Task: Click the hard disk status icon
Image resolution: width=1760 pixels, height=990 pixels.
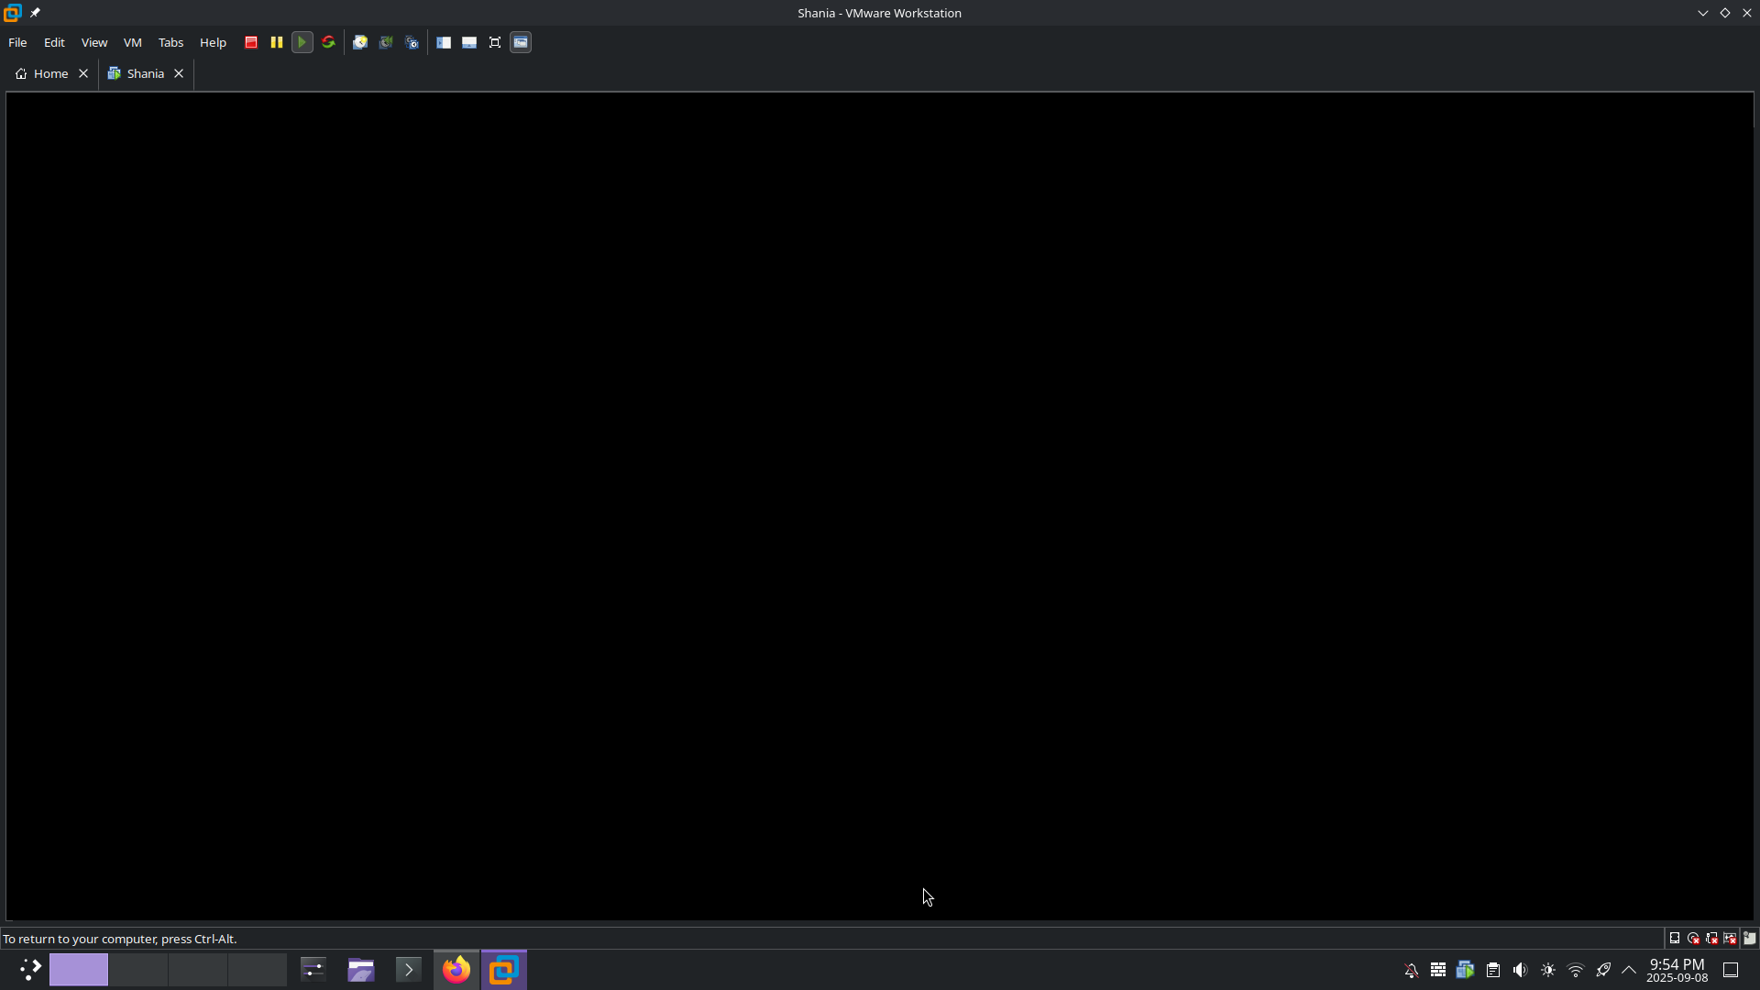Action: 1675,938
